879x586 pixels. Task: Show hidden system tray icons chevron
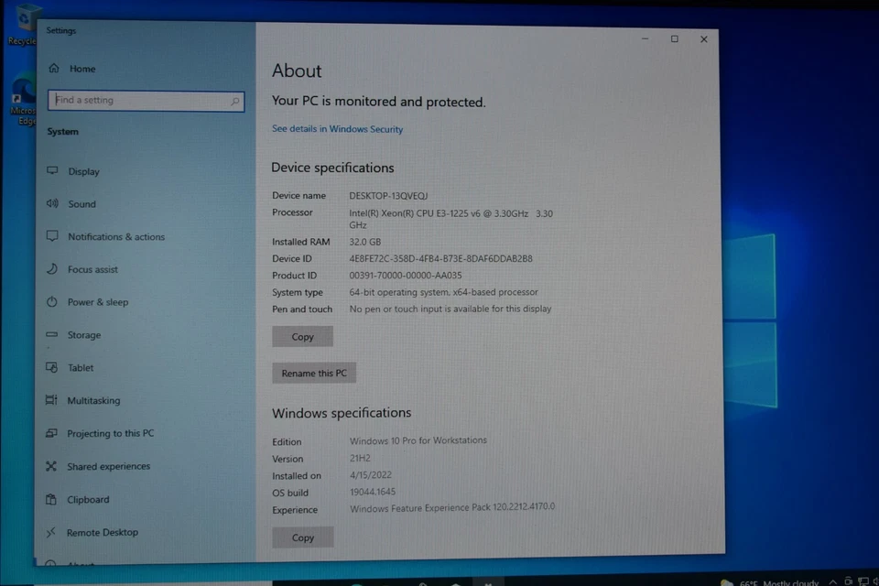(833, 582)
